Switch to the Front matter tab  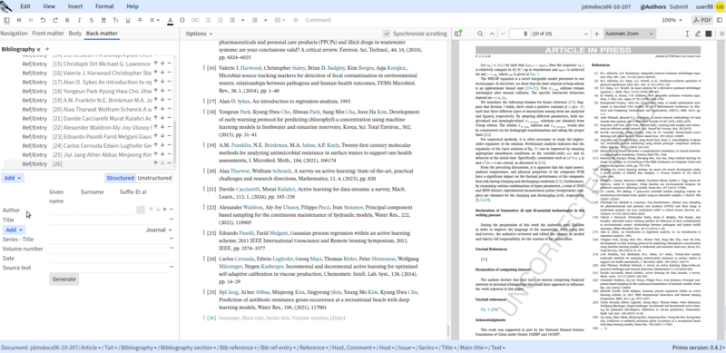point(48,34)
